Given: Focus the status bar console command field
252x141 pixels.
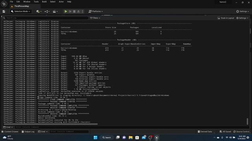Looking at the screenshot, I should click(x=69, y=132).
